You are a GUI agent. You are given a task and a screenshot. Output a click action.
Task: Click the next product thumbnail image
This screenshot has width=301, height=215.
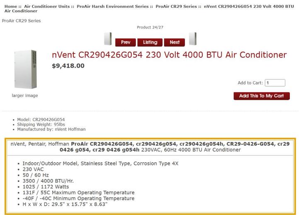[x=192, y=39]
